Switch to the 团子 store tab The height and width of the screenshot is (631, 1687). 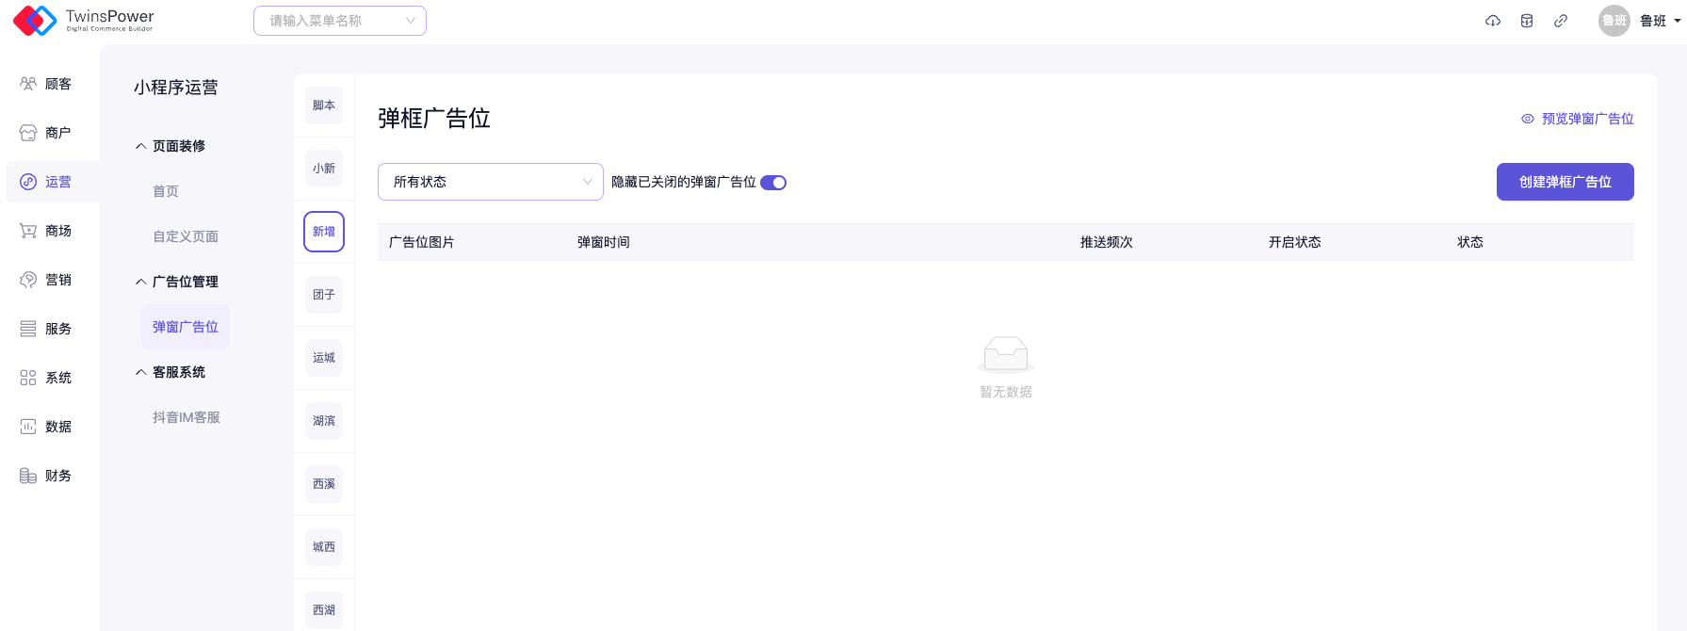point(324,295)
